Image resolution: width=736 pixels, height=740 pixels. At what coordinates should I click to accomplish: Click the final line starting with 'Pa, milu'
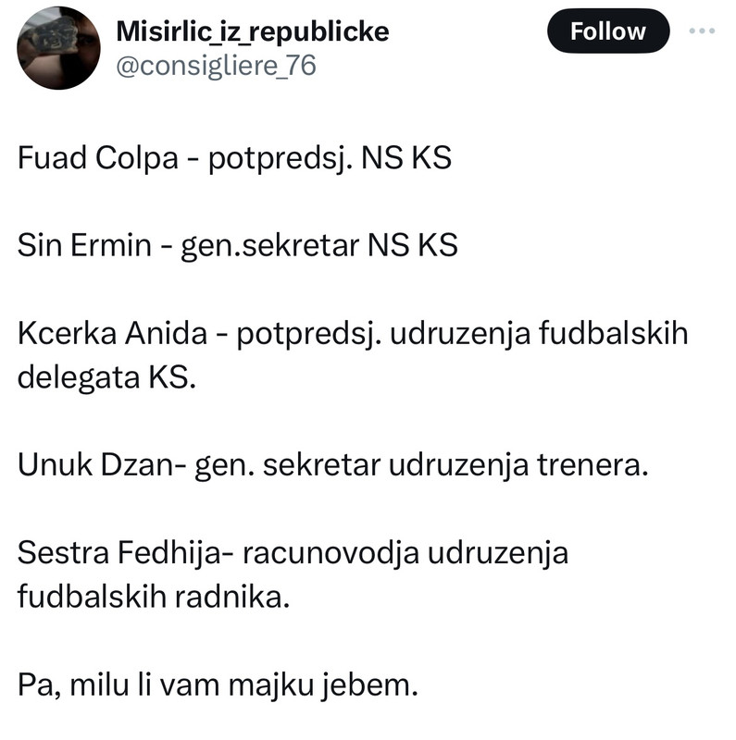coord(218,684)
